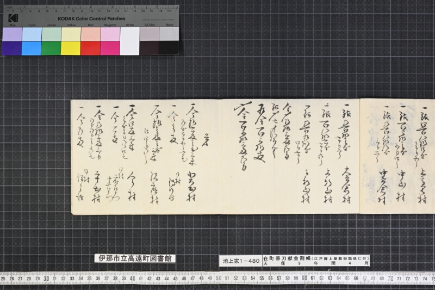Pick the pale pink magenta tint patch
Screen dimensions: 435x290
pyautogui.click(x=110, y=34)
